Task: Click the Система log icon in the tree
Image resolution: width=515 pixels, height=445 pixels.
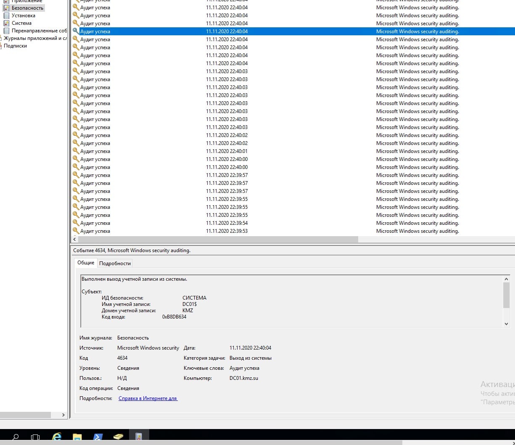Action: point(6,23)
